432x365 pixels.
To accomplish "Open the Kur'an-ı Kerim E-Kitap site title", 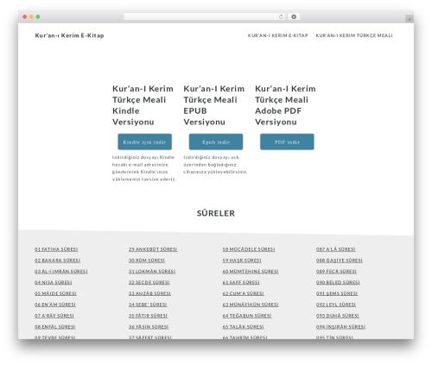I will (x=69, y=35).
